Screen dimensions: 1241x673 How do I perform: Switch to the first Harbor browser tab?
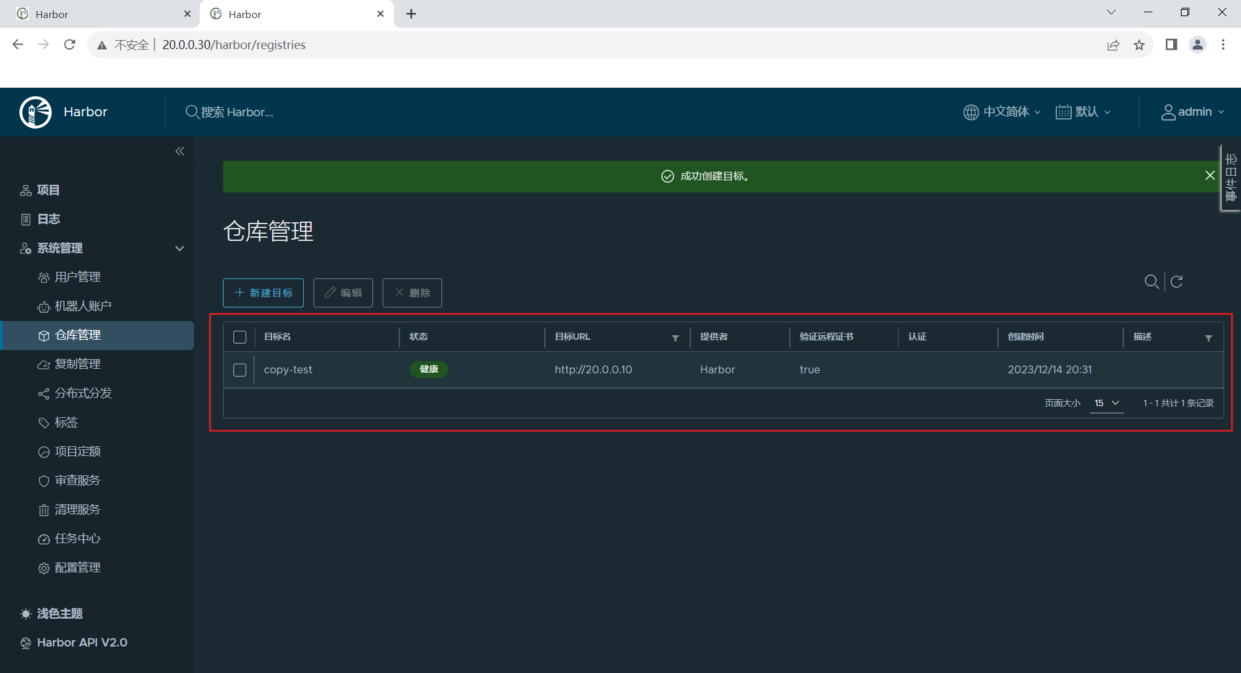[100, 14]
